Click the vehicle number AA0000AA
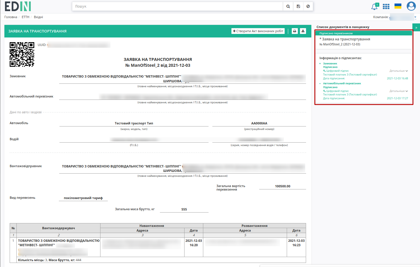420x267 pixels. coord(259,123)
